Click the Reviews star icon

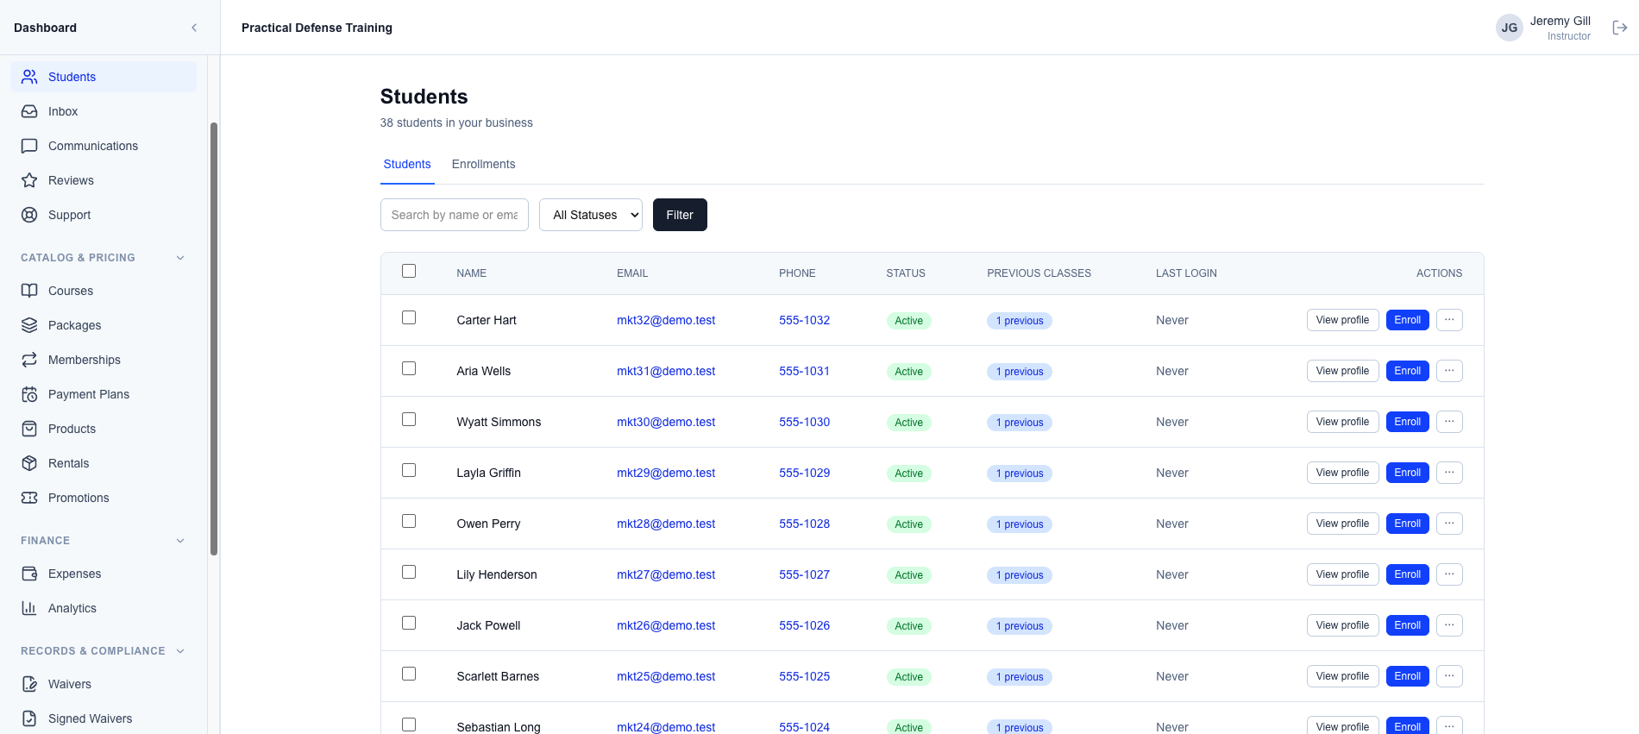29,180
